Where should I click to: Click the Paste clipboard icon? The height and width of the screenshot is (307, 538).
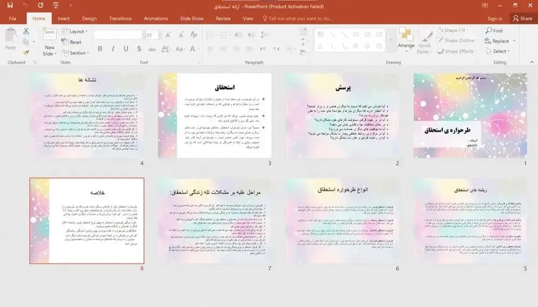coord(11,35)
